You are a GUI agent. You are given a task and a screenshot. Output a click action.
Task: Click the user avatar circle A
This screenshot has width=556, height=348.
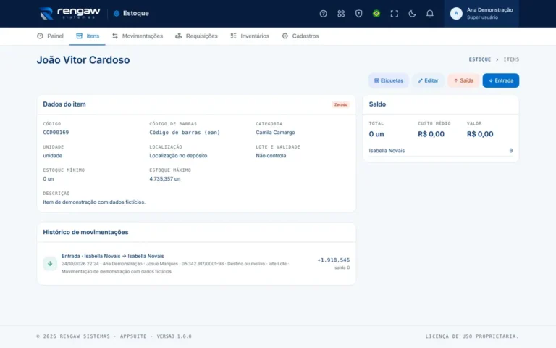tap(456, 14)
